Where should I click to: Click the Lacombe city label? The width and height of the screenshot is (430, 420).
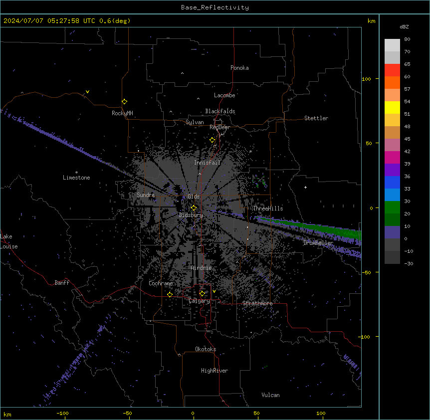click(x=224, y=95)
